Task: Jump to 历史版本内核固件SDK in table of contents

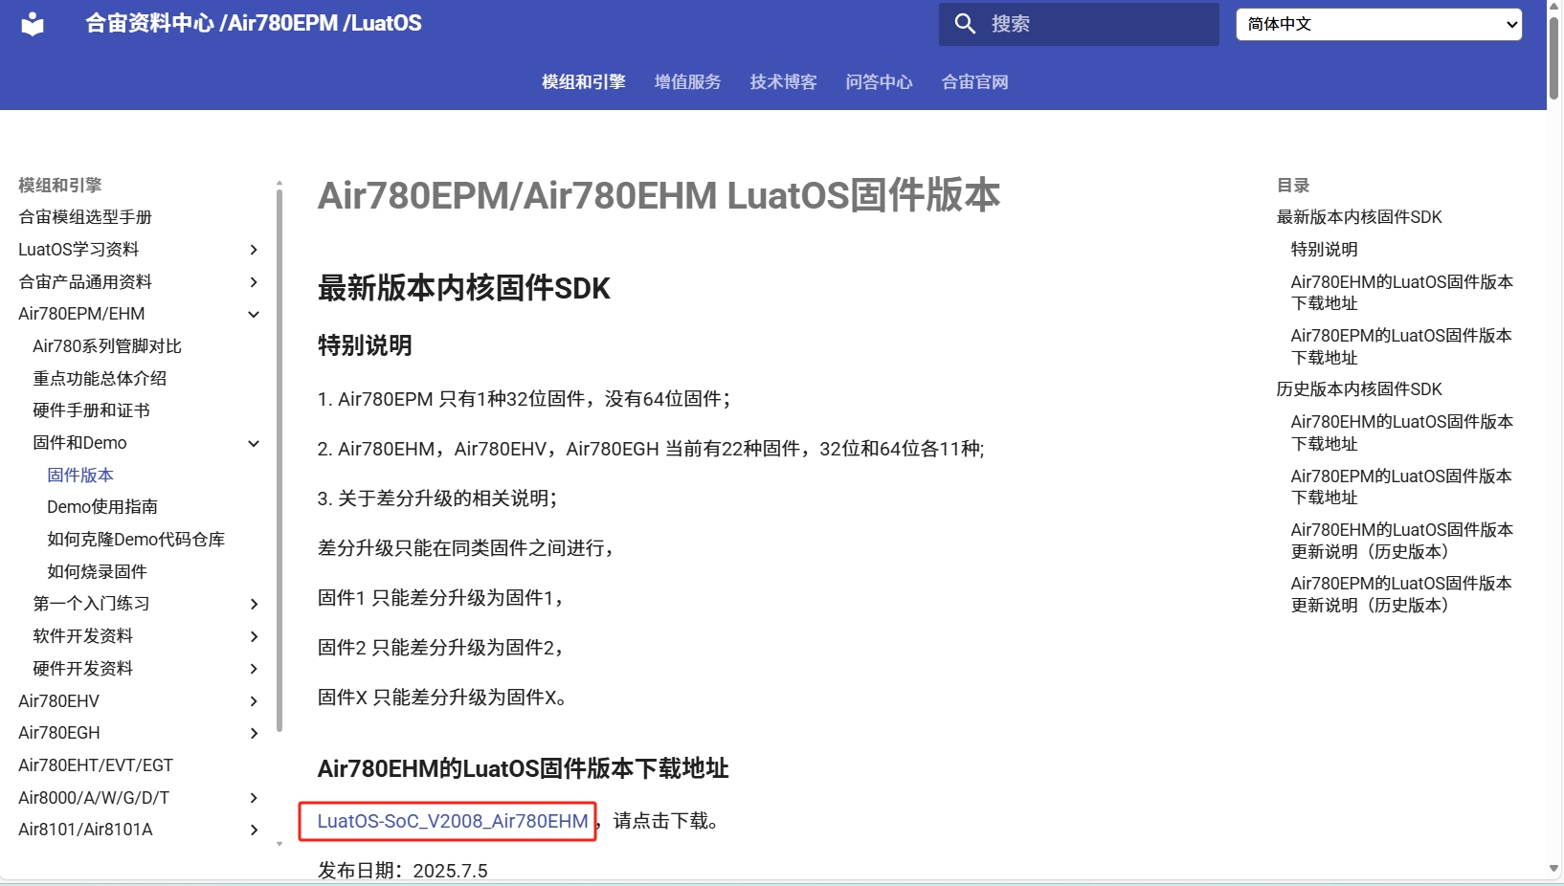Action: click(x=1359, y=389)
